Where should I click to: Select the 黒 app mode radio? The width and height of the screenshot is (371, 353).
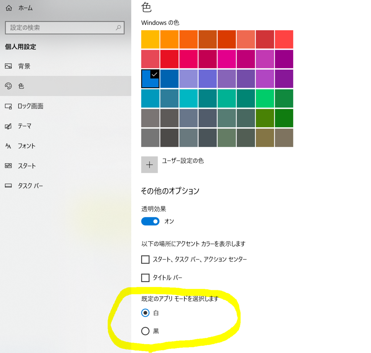pos(145,331)
